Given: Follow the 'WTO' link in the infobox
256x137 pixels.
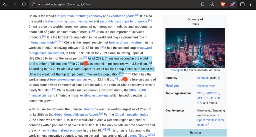Looking at the screenshot, I should click(x=200, y=93).
